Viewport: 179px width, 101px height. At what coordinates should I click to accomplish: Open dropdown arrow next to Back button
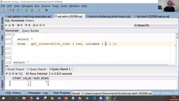click(29, 10)
